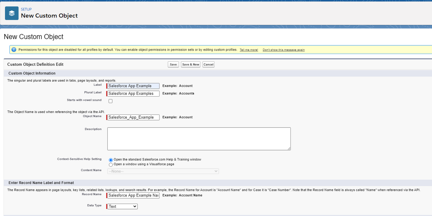Focus the Record Name input field
The height and width of the screenshot is (216, 432).
coord(133,195)
